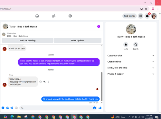Screen dimensions: 161x119
Task: Open emoji picker in message field
Action: (94, 108)
